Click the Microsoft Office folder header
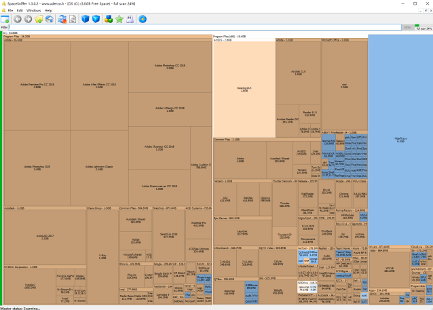The height and width of the screenshot is (310, 433). coord(344,40)
